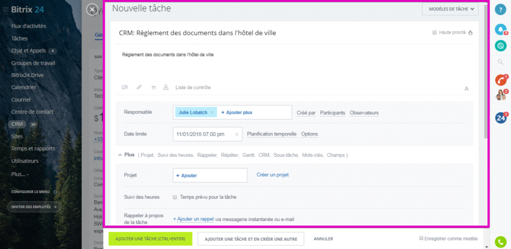Image resolution: width=511 pixels, height=249 pixels.
Task: Click Liste de contrôle in the editor toolbar
Action: click(193, 88)
